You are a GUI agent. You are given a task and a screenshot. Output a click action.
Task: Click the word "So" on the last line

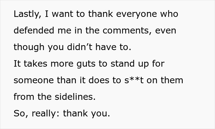tap(18, 114)
